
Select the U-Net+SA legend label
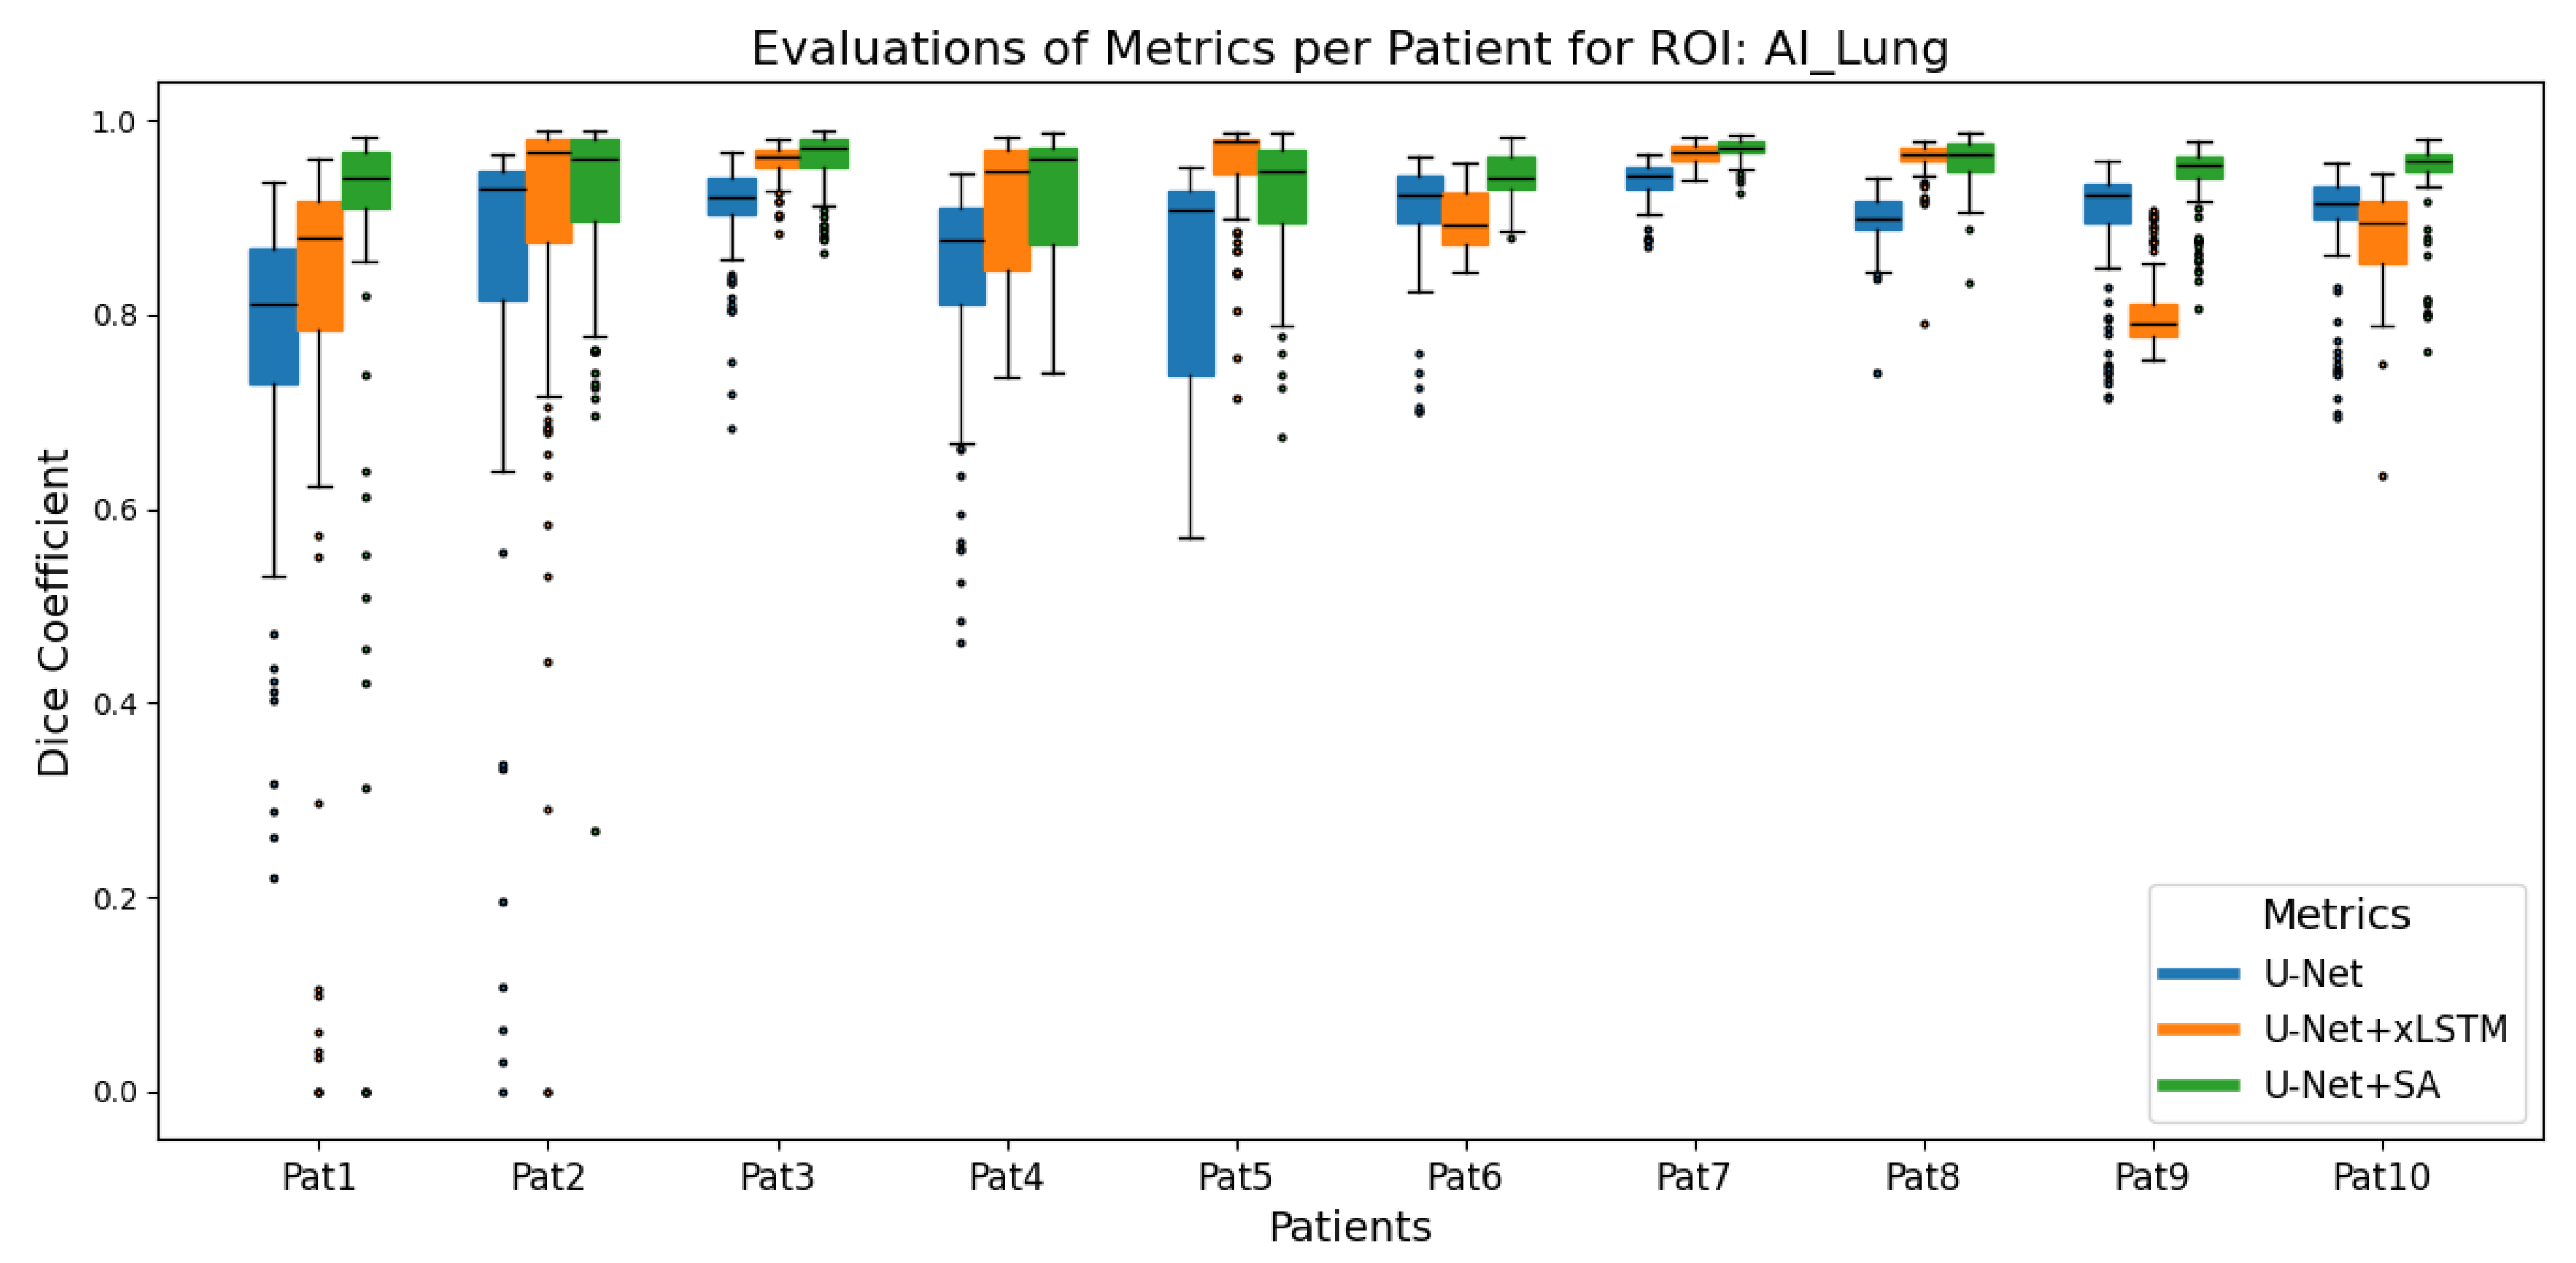[2352, 1085]
